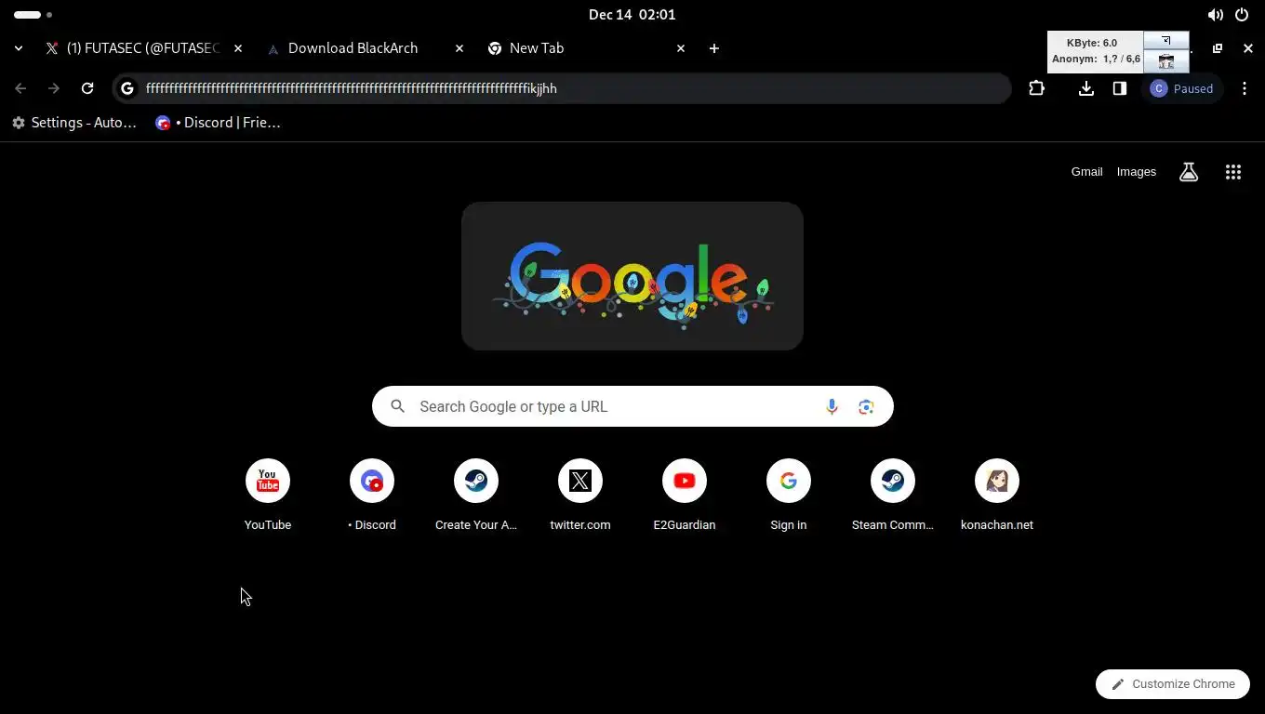Restore the browser window size
This screenshot has height=714, width=1265.
1218,48
